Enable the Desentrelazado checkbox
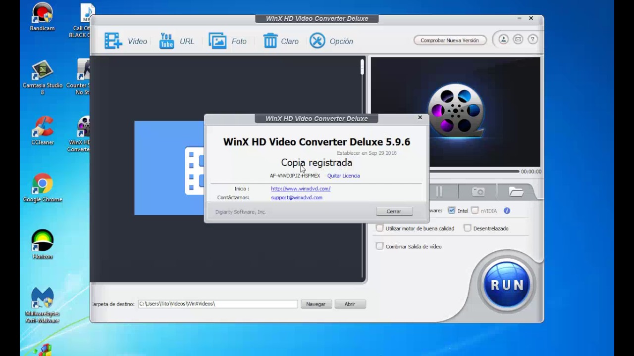The width and height of the screenshot is (634, 356). pos(468,228)
